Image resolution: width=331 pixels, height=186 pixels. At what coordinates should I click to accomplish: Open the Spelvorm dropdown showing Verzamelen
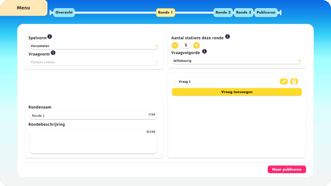(x=94, y=46)
